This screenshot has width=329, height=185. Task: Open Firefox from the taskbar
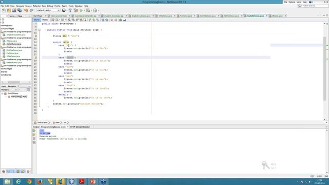point(40,181)
